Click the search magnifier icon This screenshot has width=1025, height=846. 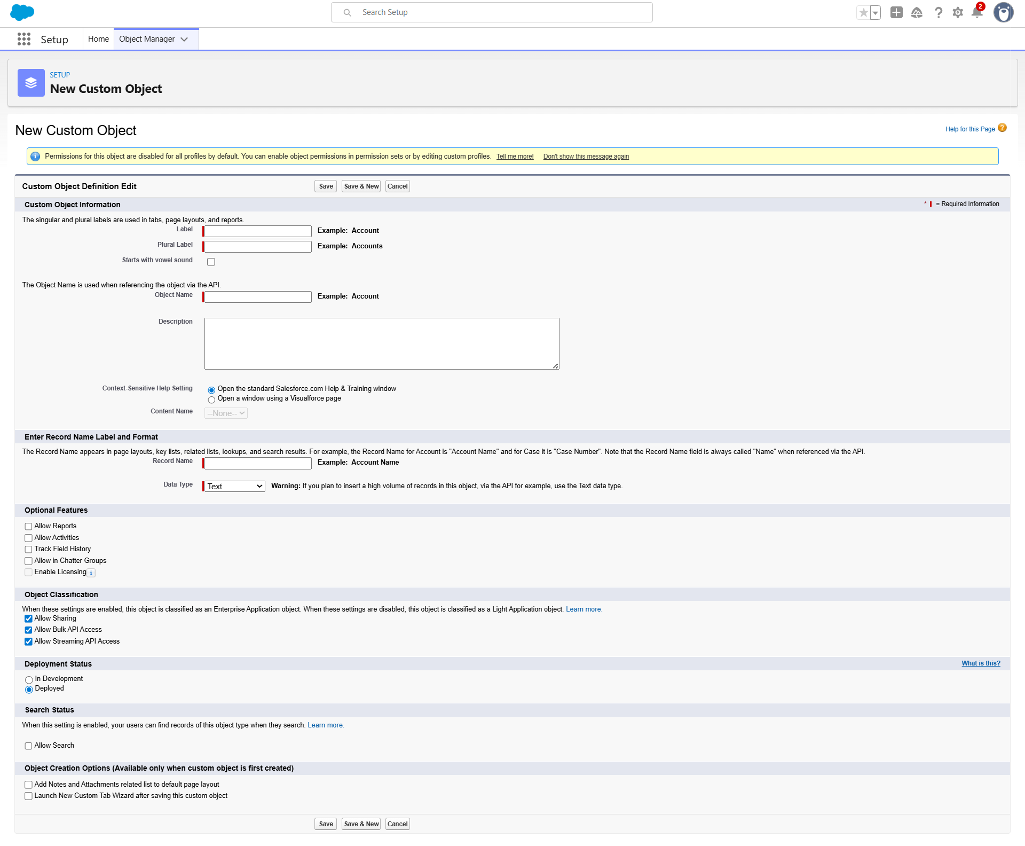(x=347, y=12)
